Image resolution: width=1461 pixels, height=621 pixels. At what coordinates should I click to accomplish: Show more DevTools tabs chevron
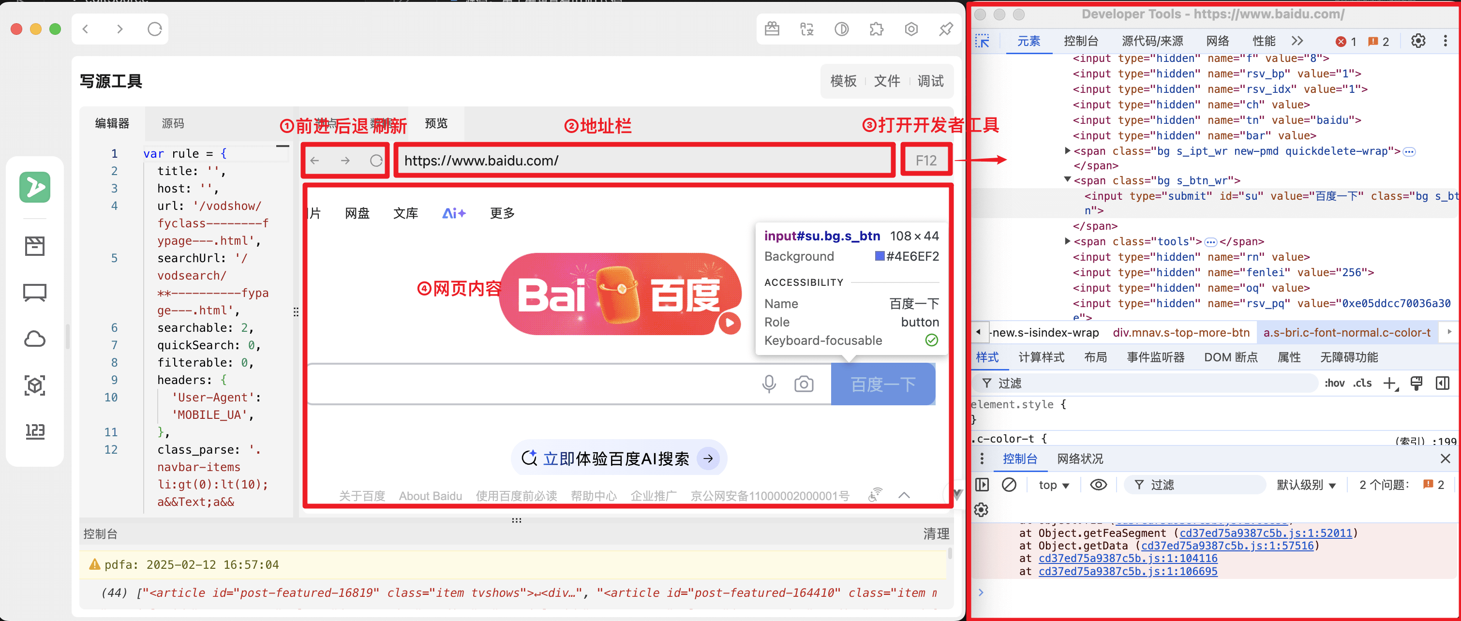coord(1297,41)
